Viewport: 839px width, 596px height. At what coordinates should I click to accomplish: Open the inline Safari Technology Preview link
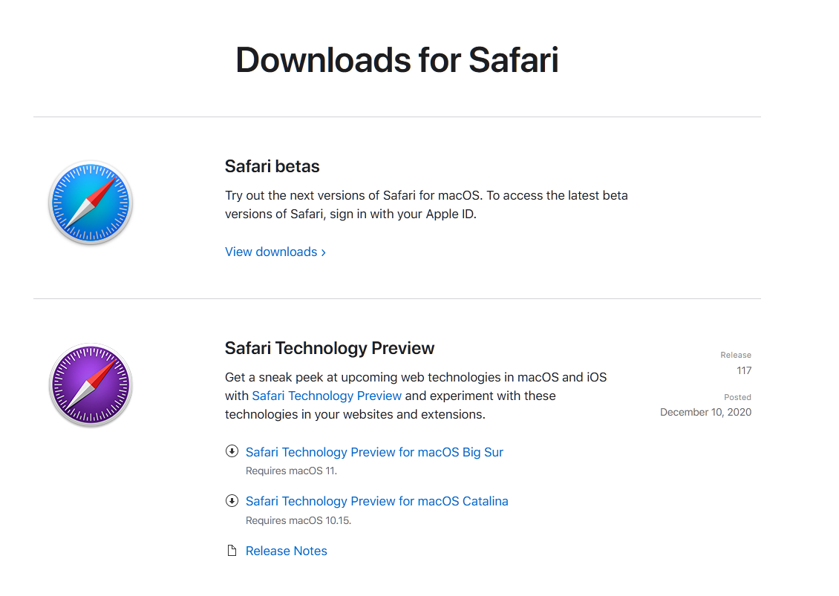pos(327,396)
